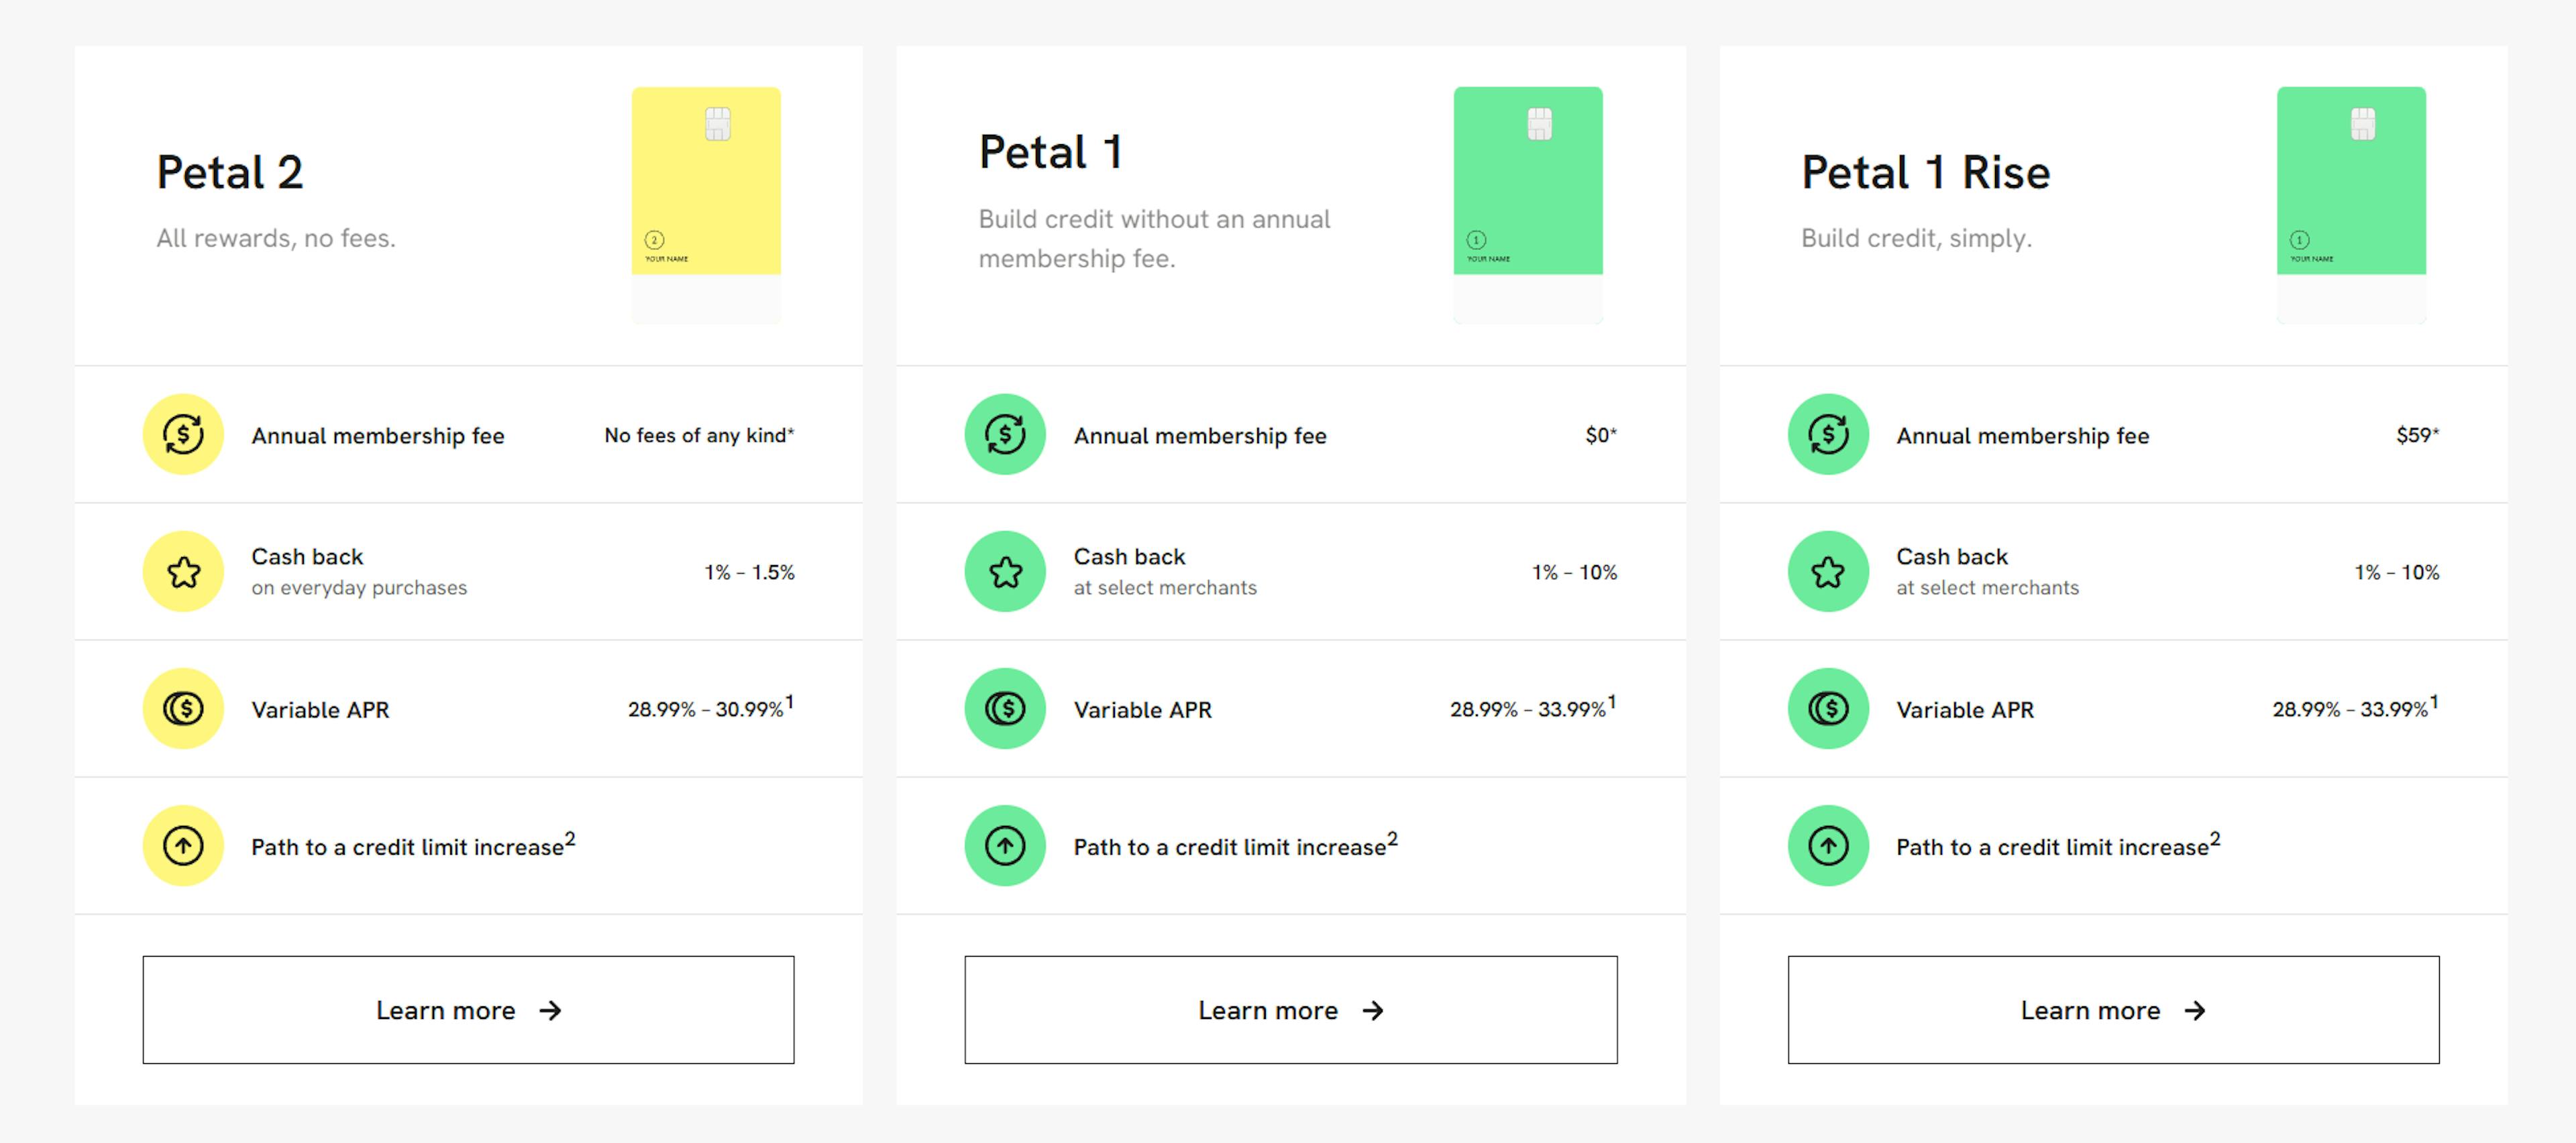Screen dimensions: 2576x1143
Task: Click Petal 2 Variable APR coin icon
Action: [x=183, y=709]
